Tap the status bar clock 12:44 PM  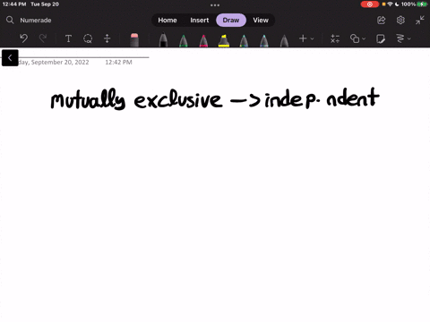(x=14, y=4)
